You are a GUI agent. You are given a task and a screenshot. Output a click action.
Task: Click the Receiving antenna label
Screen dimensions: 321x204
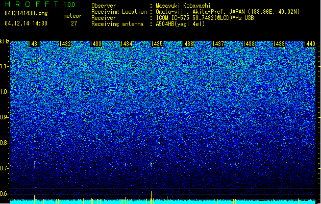click(117, 24)
